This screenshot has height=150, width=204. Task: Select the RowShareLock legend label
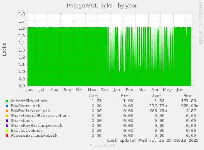click(25, 106)
